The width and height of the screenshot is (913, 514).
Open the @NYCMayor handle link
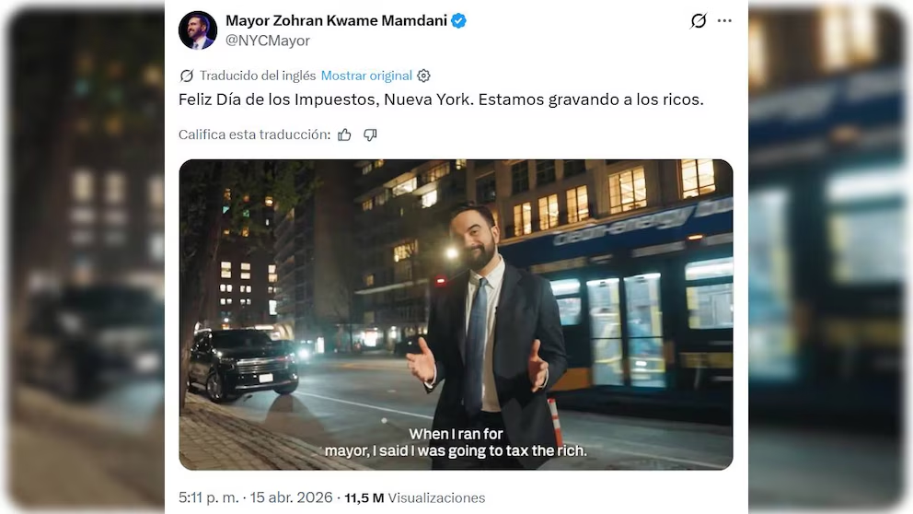coord(268,41)
